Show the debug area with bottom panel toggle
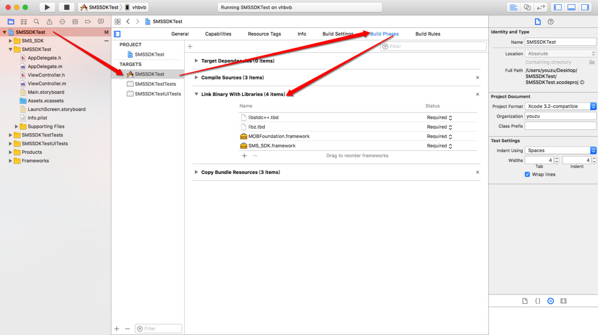 [x=571, y=7]
